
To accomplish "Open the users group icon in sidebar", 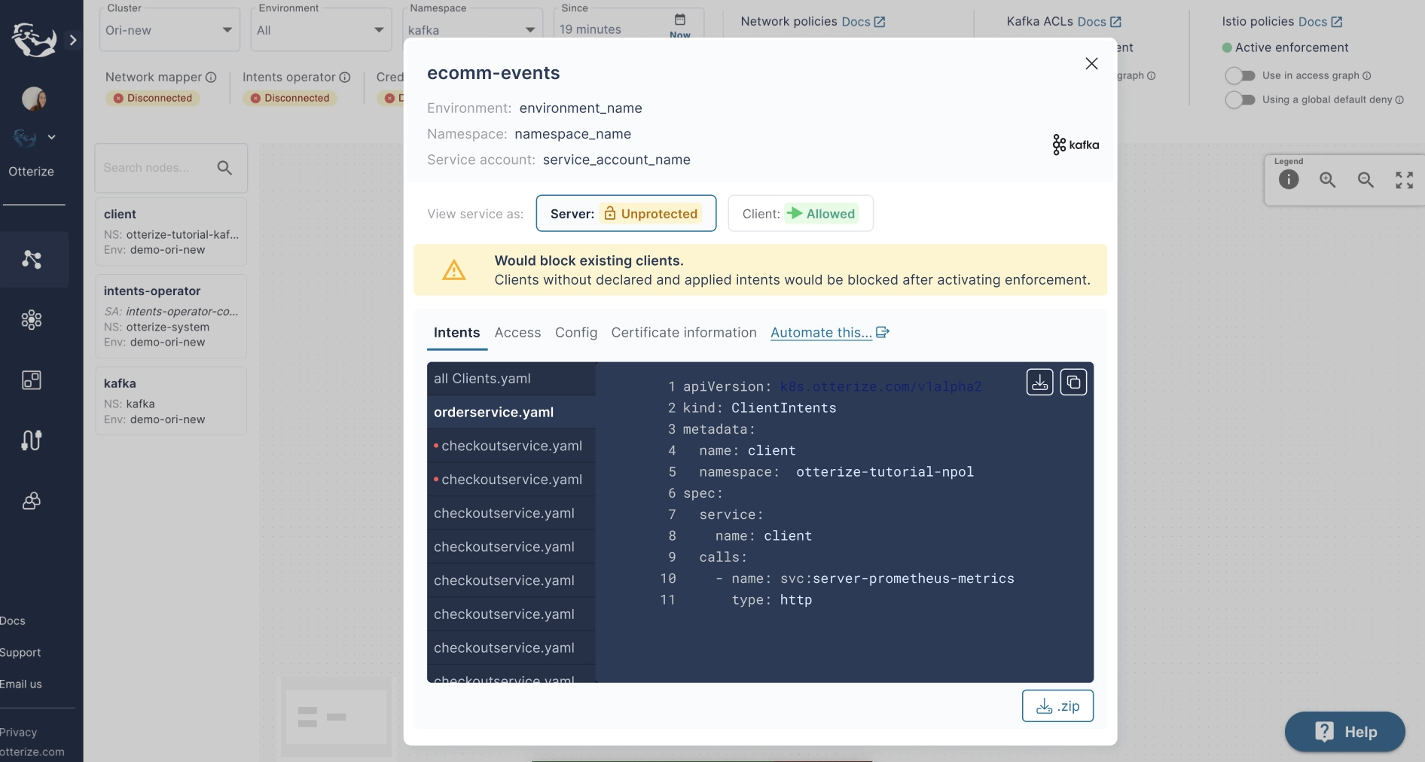I will pos(32,501).
